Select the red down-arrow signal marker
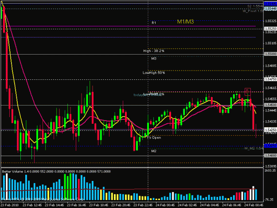 pos(247,92)
